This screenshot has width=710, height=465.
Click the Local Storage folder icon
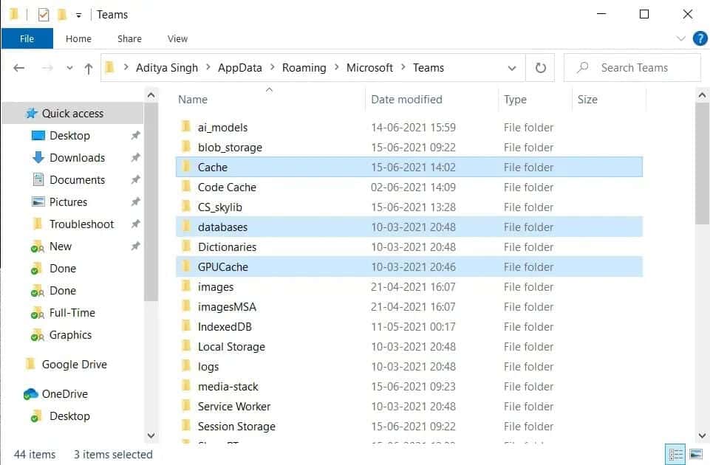pyautogui.click(x=185, y=345)
